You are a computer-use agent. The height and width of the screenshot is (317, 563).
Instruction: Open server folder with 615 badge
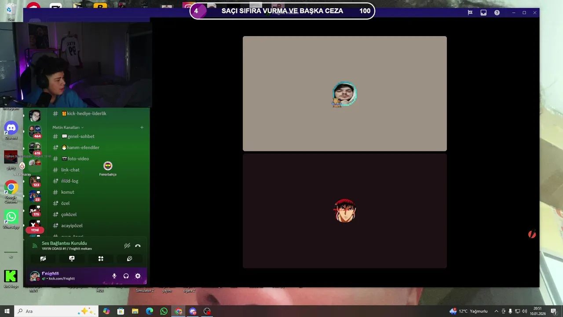[x=35, y=148]
